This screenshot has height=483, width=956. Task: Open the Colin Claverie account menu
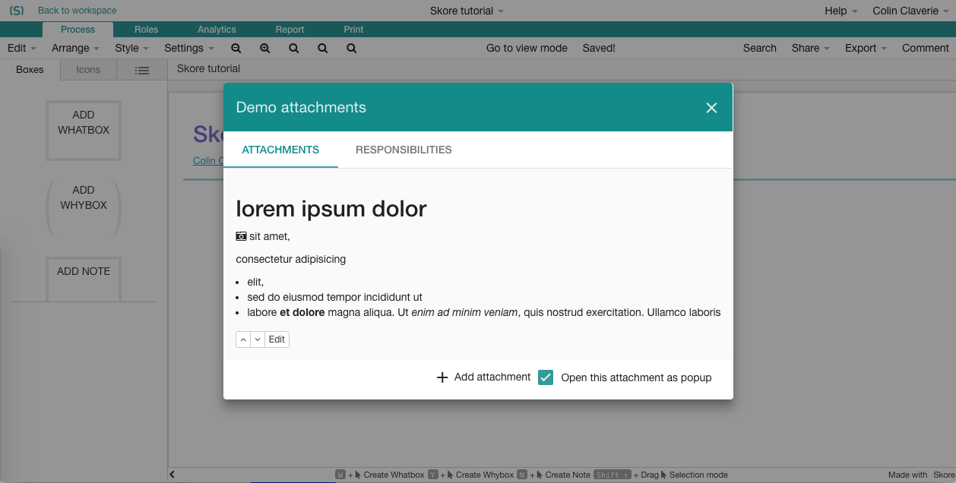click(910, 11)
